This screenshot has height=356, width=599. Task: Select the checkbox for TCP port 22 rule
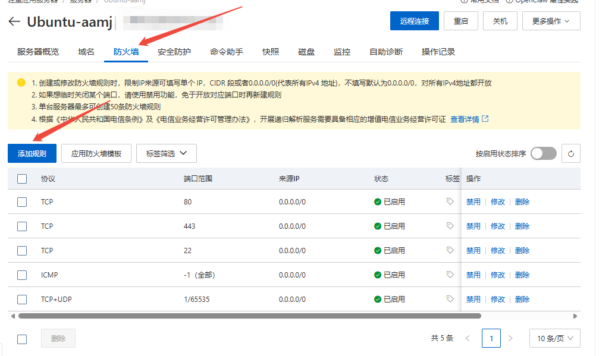click(x=22, y=251)
